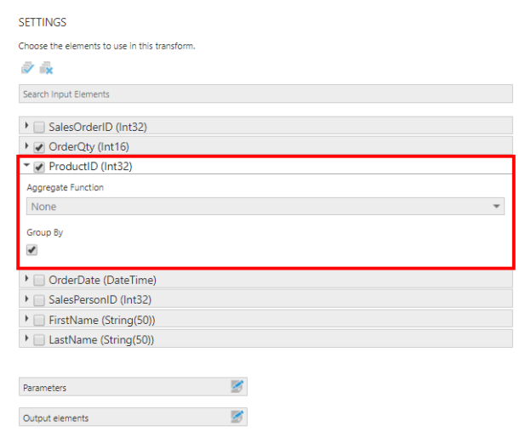Click the clear all selections icon
Image resolution: width=531 pixels, height=432 pixels.
[46, 69]
